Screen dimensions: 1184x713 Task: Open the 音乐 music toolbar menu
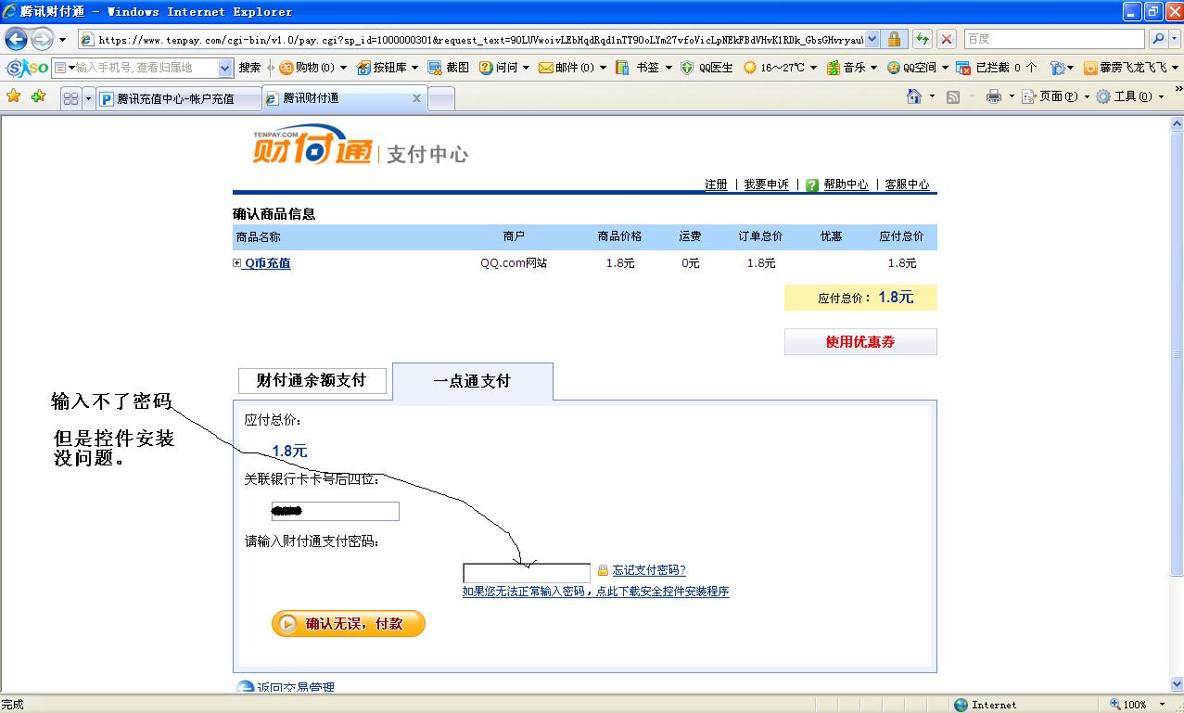point(851,68)
